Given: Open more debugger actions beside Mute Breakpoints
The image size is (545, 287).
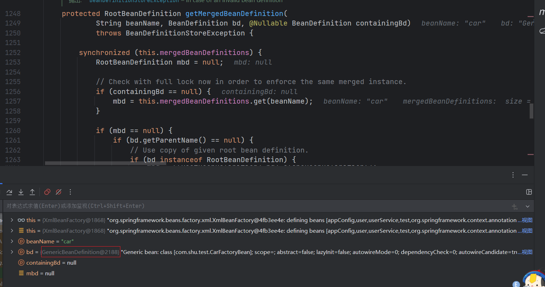Looking at the screenshot, I should click(x=70, y=192).
